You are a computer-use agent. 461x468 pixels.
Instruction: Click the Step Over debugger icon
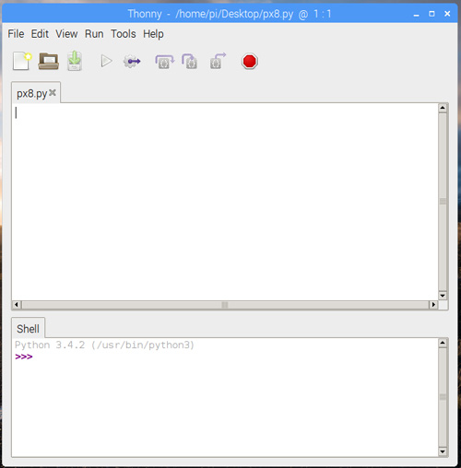(x=164, y=62)
